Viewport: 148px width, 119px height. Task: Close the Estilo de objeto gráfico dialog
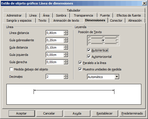tap(144, 3)
